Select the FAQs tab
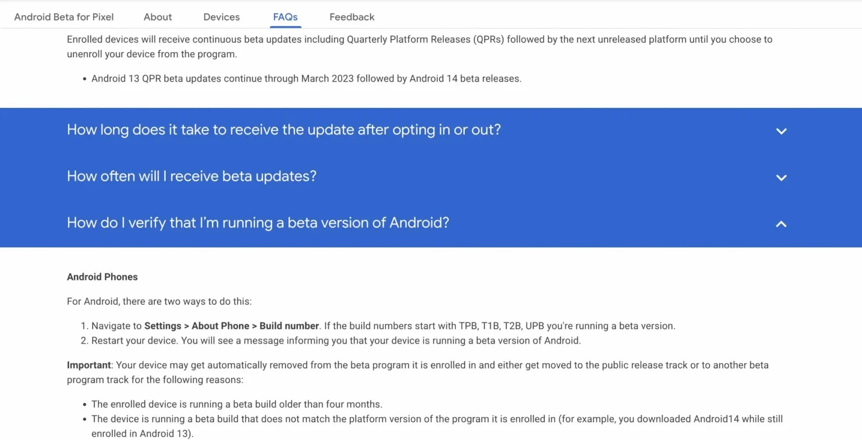This screenshot has width=862, height=440. [285, 17]
